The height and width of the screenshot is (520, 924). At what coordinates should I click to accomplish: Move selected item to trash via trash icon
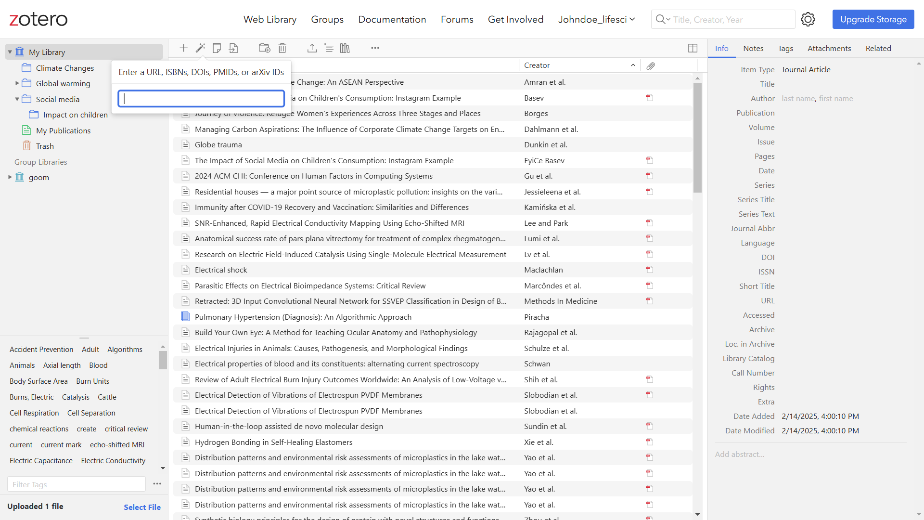pyautogui.click(x=282, y=48)
